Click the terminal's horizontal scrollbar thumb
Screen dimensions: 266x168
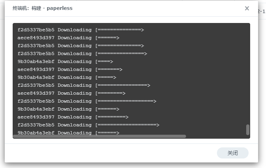tap(99, 136)
